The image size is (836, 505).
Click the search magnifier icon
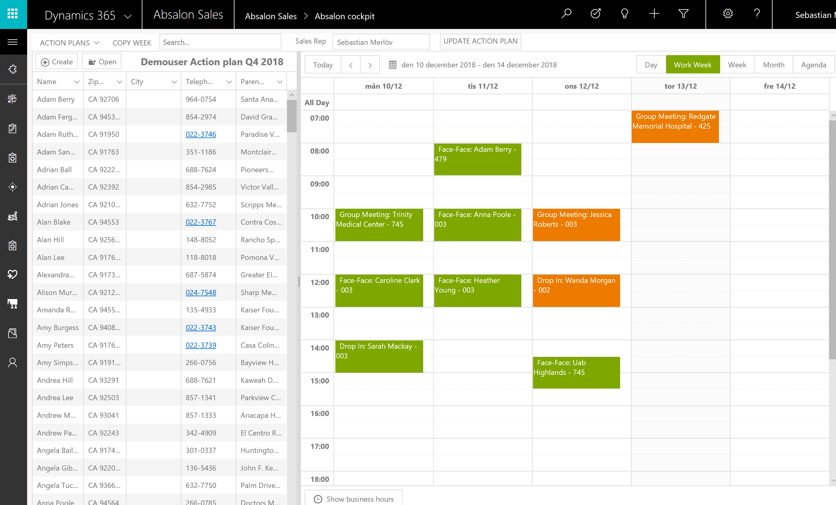pos(566,14)
